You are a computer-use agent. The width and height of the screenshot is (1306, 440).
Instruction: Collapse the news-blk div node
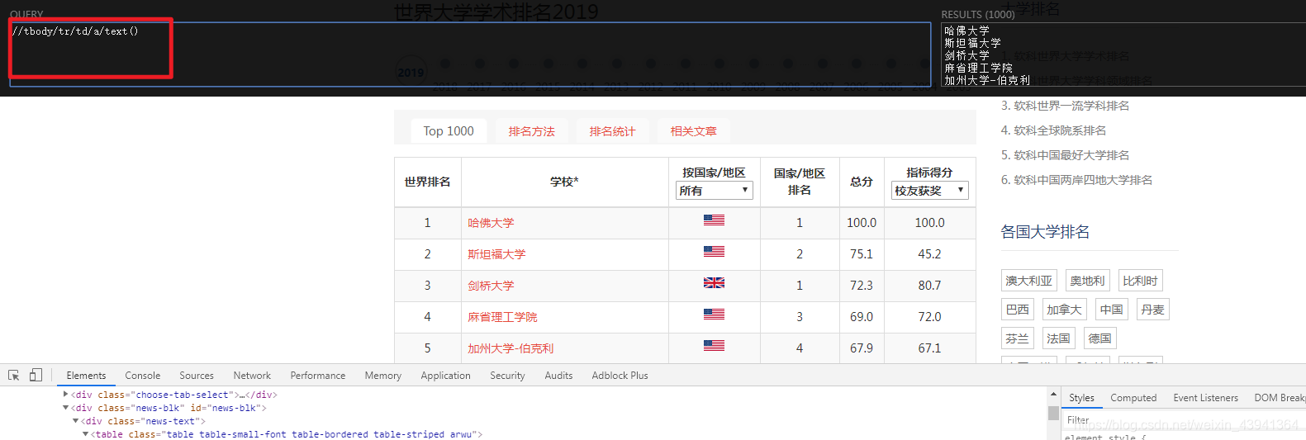coord(66,408)
